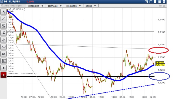This screenshot has height=104, width=176.
Task: Click the -0,19% change in title bar
Action: (30, 2)
